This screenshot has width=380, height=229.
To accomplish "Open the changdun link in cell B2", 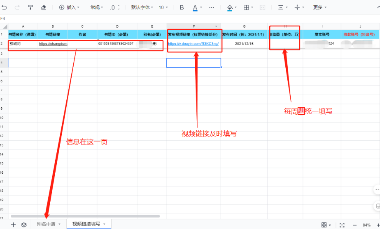I will coord(53,43).
